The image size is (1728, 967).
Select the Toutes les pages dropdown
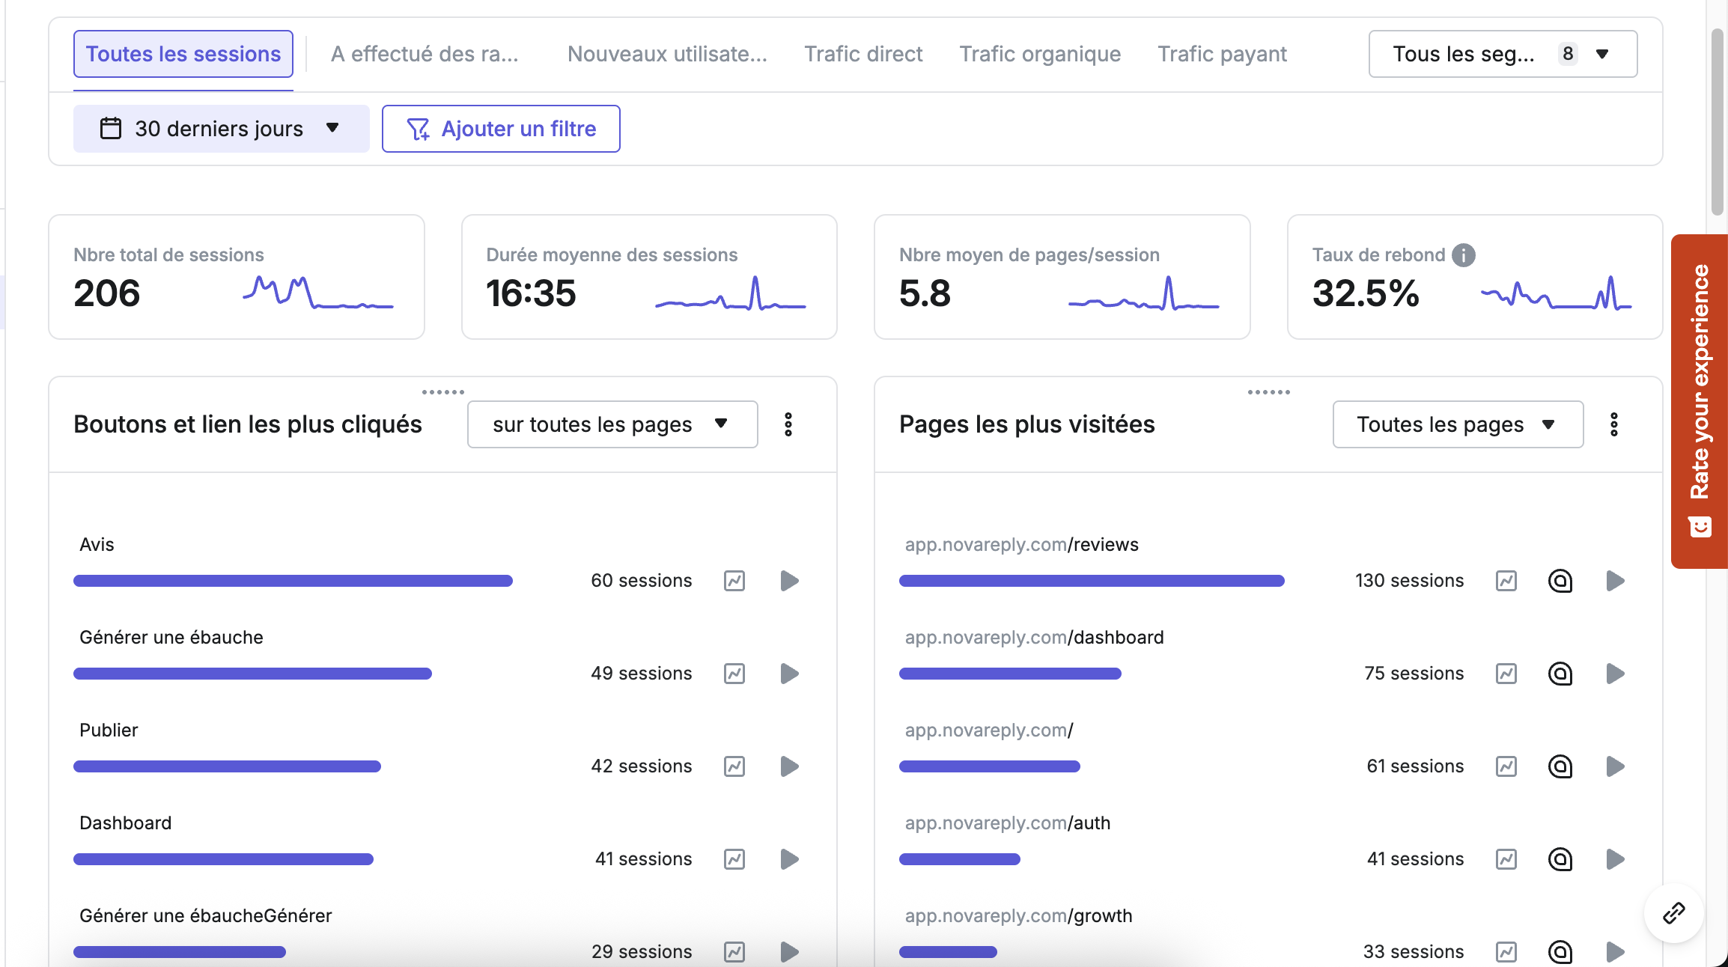coord(1456,424)
